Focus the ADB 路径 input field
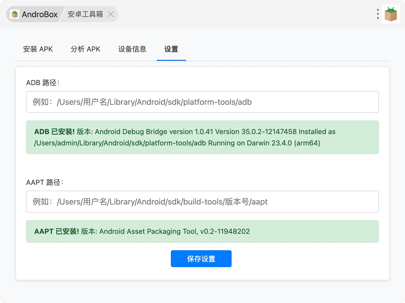Viewport: 405px width, 303px height. coord(202,102)
